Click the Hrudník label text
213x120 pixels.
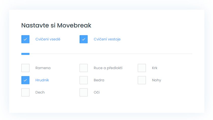[42, 80]
